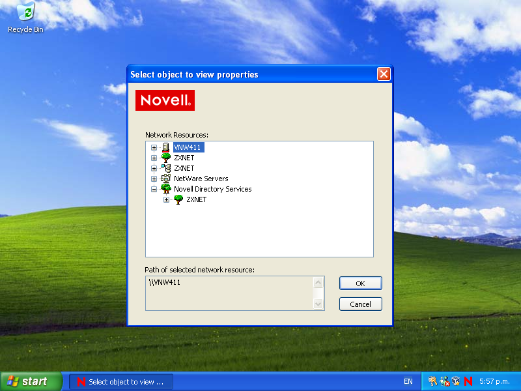The height and width of the screenshot is (391, 521).
Task: Select NetWare Servers in the list
Action: [201, 179]
